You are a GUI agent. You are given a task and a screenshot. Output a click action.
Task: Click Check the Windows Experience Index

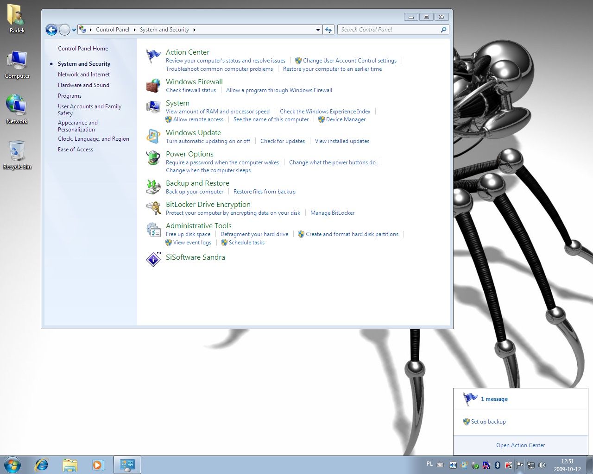point(325,112)
